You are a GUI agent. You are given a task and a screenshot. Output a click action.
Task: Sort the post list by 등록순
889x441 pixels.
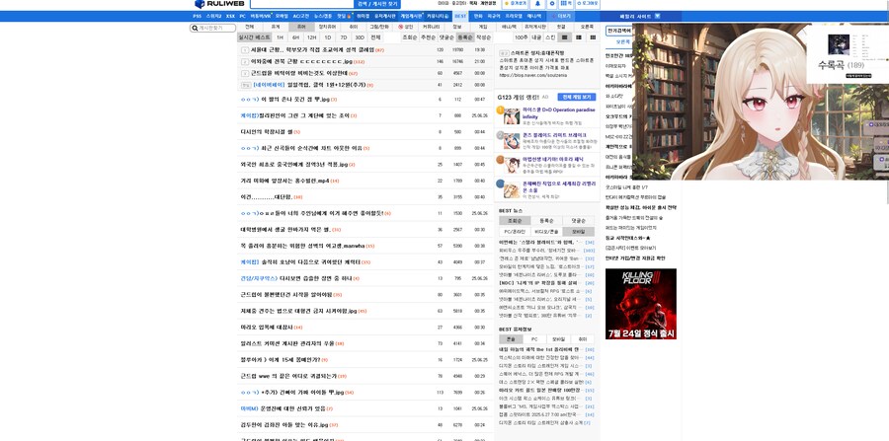point(465,37)
